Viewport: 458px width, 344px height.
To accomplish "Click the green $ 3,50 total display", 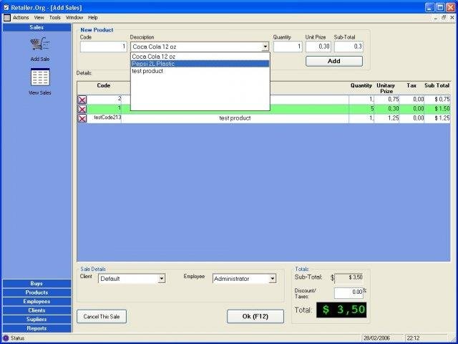I will click(x=341, y=310).
